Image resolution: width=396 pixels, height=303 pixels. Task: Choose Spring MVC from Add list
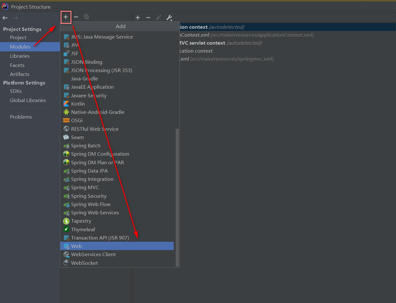pos(117,187)
